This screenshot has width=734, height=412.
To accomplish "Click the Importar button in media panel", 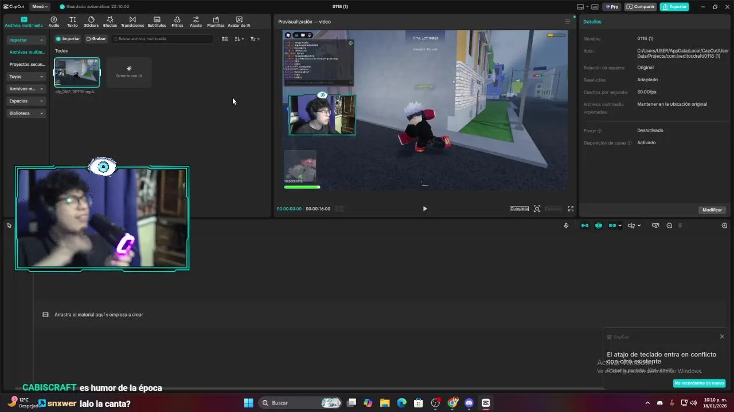I will pyautogui.click(x=68, y=39).
